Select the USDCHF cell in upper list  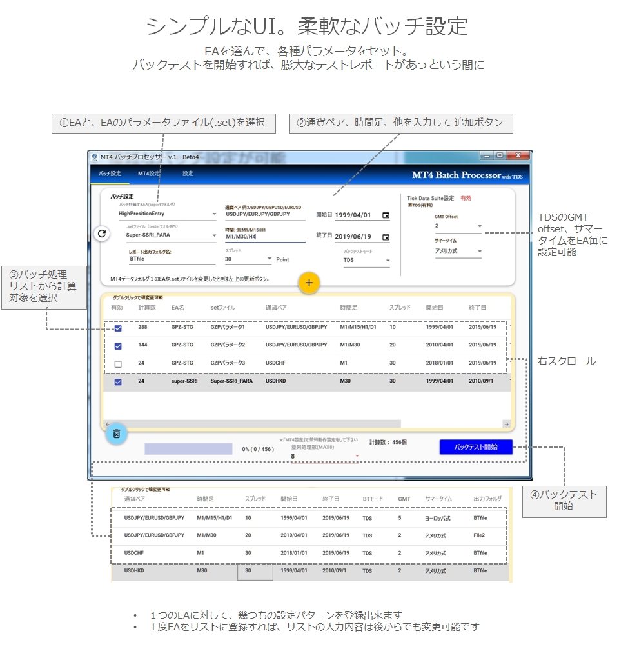pos(275,363)
